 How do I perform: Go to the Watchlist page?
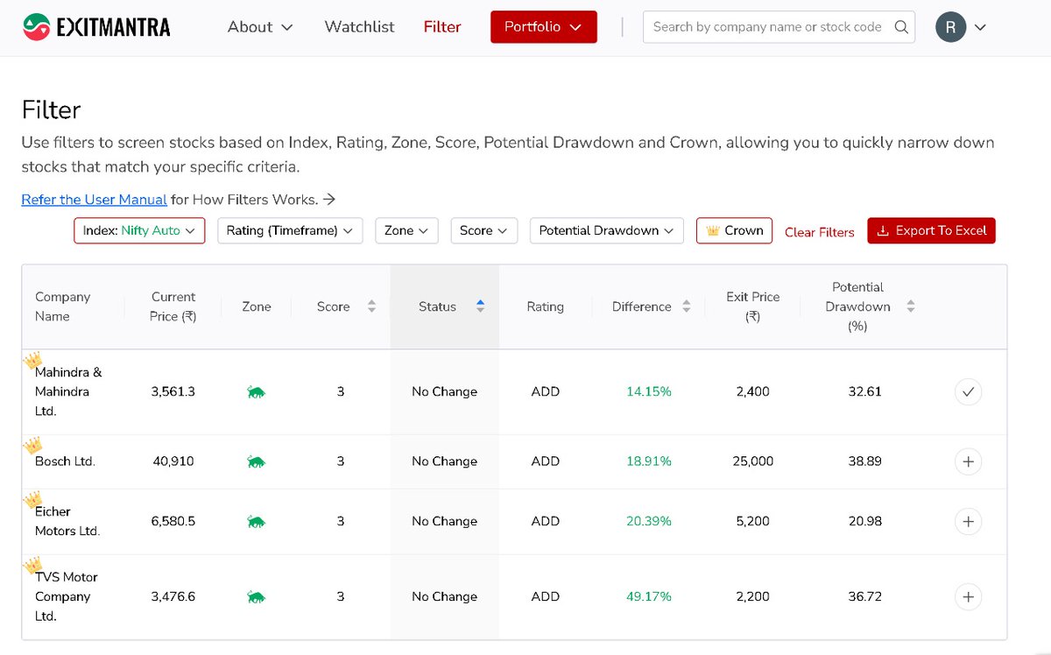[x=359, y=27]
